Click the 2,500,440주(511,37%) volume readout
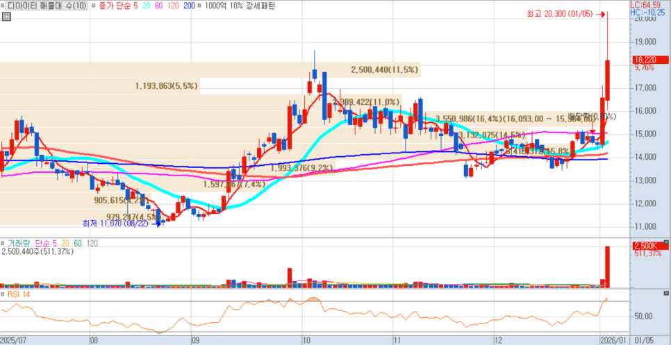Viewport: 671px width, 345px height. click(x=38, y=252)
